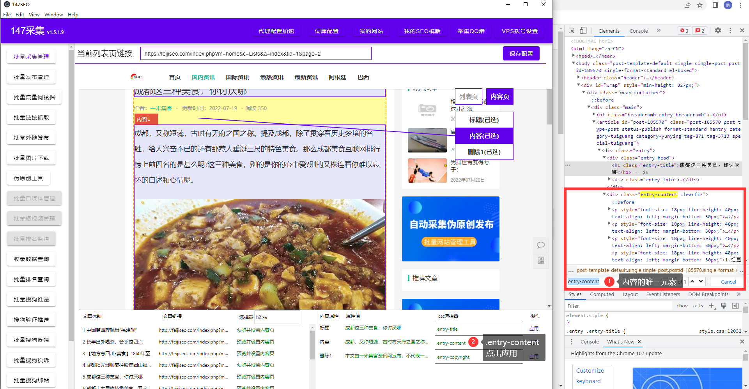Open the browser three-dot menu
Image resolution: width=749 pixels, height=389 pixels.
(740, 5)
